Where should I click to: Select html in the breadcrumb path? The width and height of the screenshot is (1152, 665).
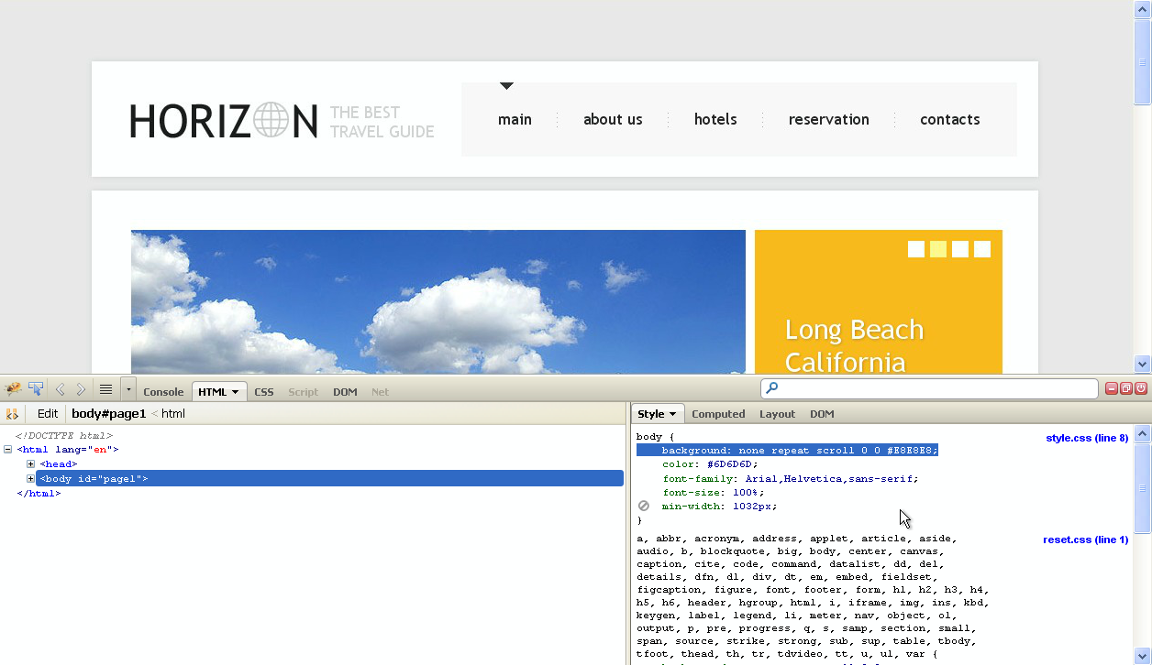(173, 414)
